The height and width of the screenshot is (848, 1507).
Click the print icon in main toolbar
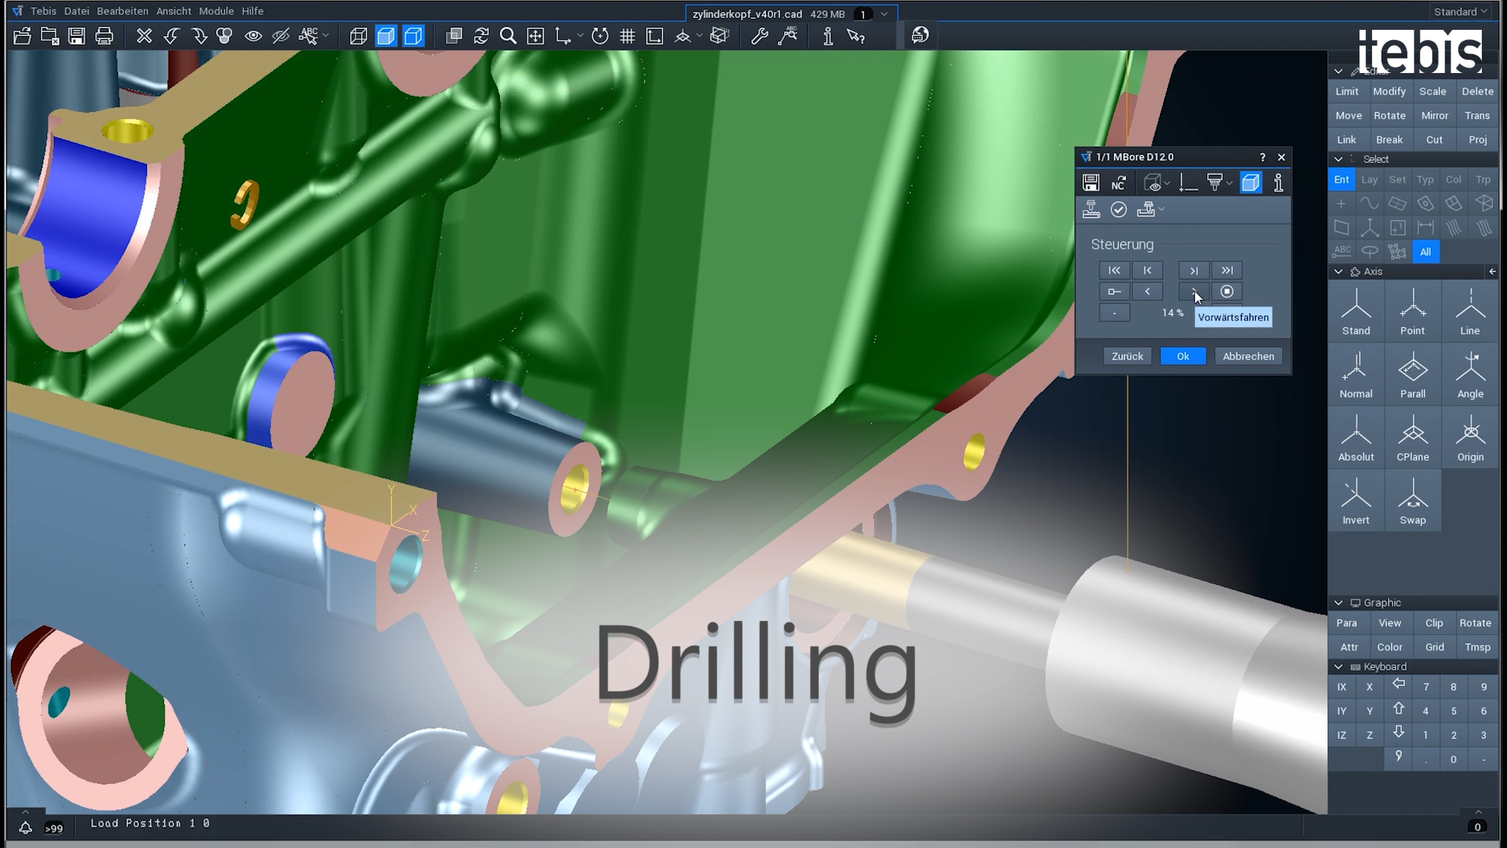click(x=104, y=36)
